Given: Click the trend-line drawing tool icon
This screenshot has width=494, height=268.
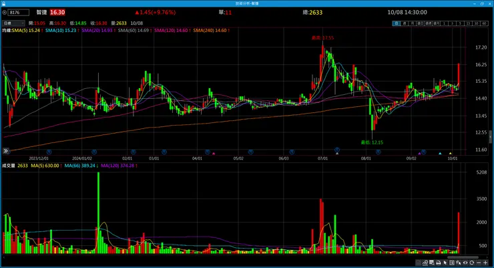Looking at the screenshot, I should (425, 263).
